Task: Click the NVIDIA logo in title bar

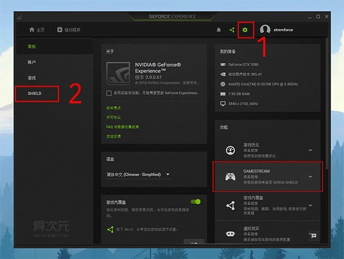Action: tap(20, 17)
